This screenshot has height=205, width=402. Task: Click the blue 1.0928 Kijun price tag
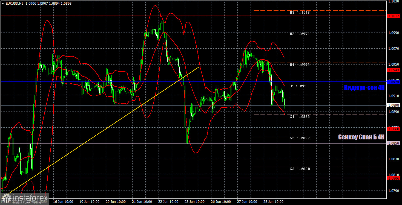pos(394,82)
